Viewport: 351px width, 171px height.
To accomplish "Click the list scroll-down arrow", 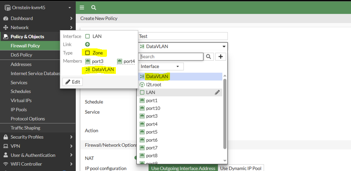I will 225,160.
